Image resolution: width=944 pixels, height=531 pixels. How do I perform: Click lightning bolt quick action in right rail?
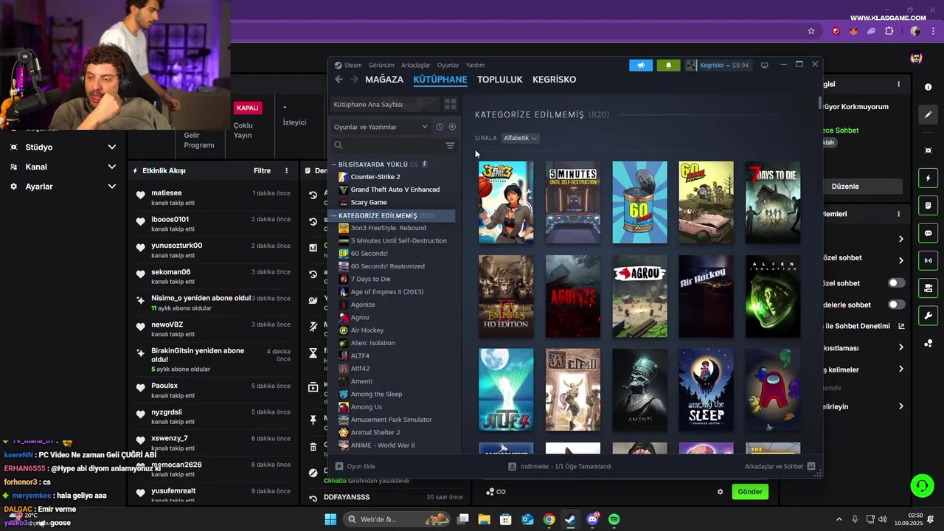click(928, 178)
